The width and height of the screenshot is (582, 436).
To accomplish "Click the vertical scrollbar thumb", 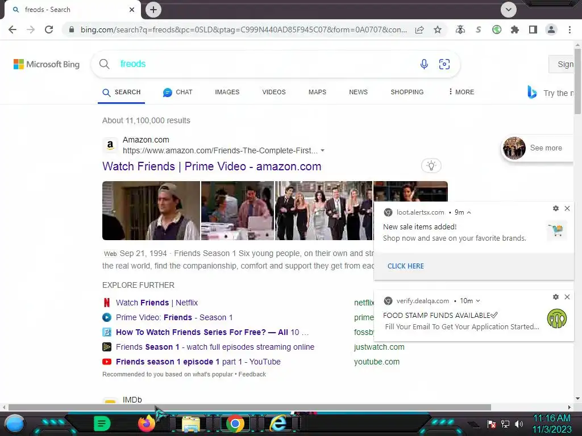I will click(577, 81).
